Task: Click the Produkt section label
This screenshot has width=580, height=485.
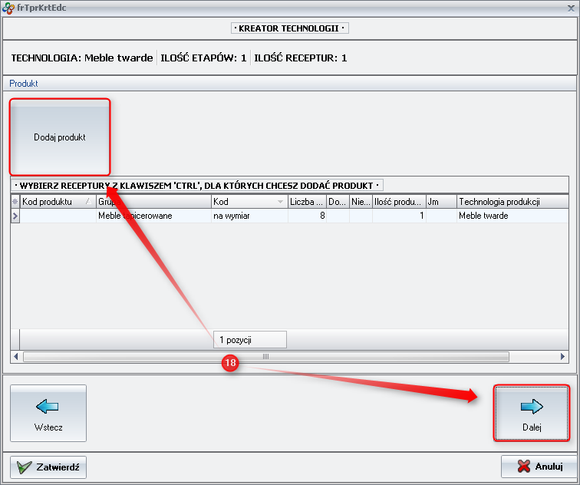Action: tap(24, 83)
